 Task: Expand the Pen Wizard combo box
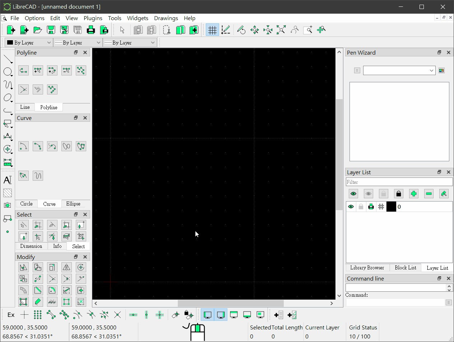click(x=399, y=70)
